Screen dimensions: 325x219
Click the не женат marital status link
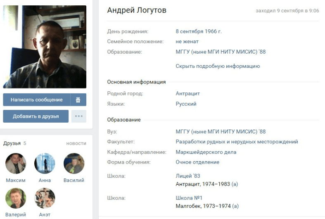click(187, 41)
